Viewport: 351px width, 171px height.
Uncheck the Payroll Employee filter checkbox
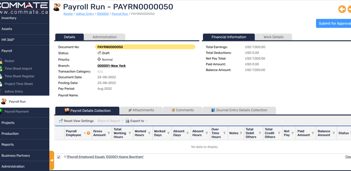59,157
